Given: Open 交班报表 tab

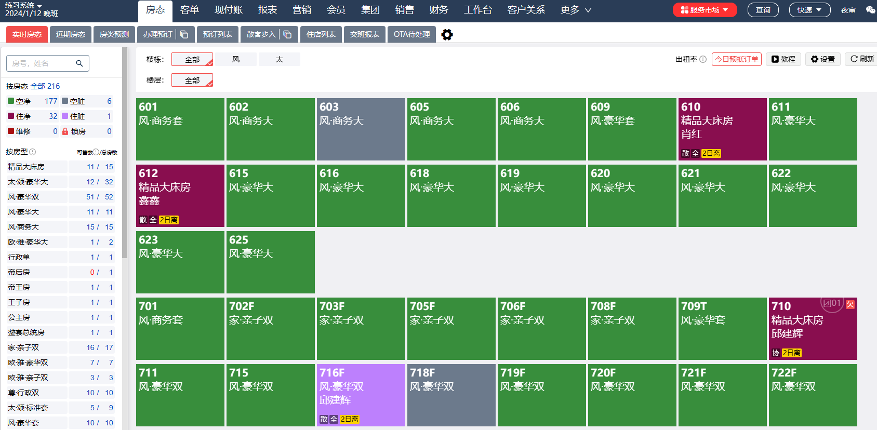Looking at the screenshot, I should click(365, 34).
